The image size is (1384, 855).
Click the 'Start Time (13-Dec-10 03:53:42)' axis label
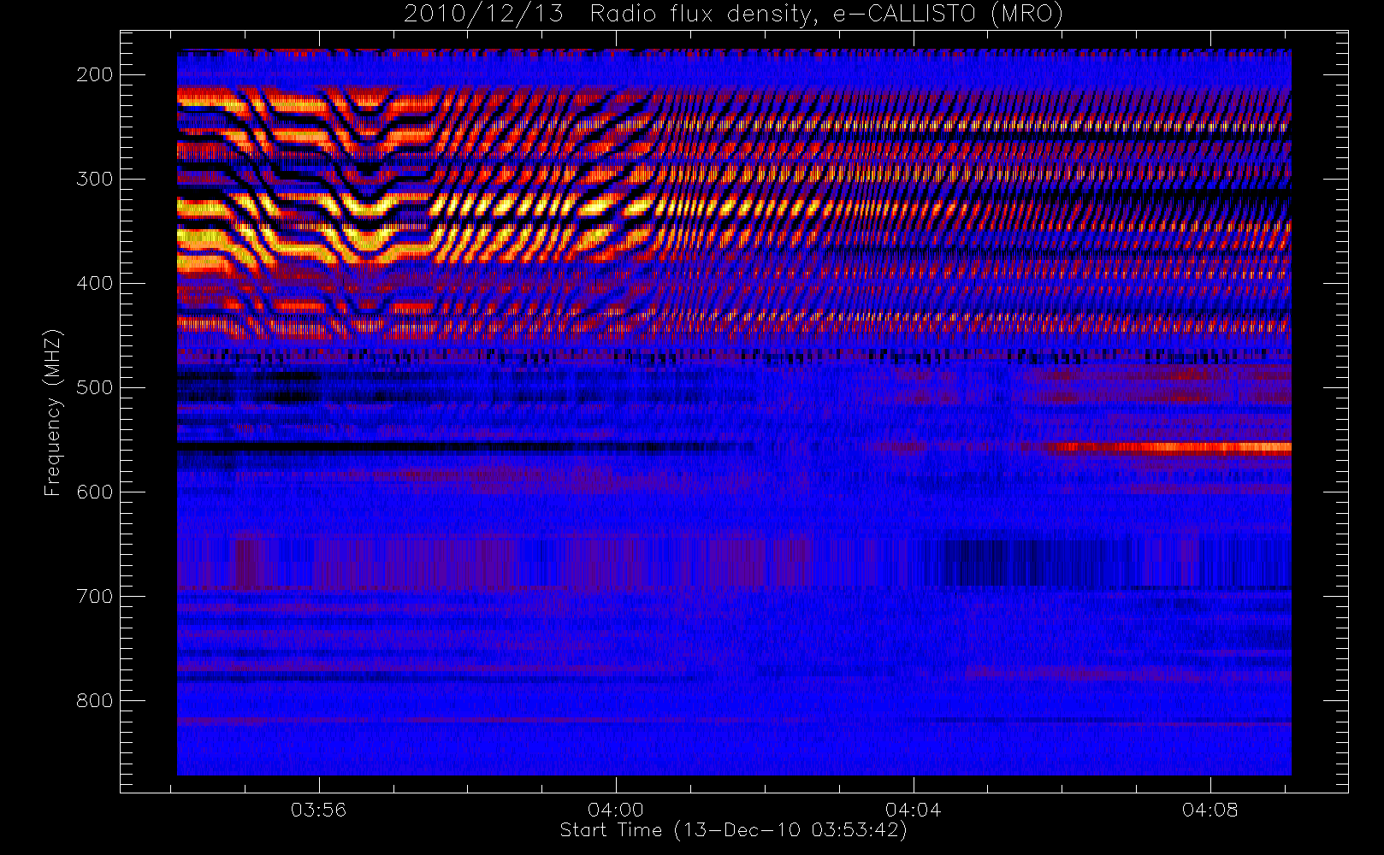733,830
